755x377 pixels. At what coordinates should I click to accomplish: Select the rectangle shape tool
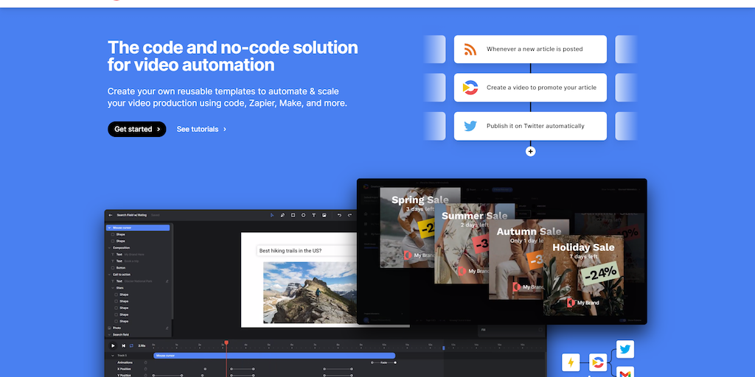293,215
